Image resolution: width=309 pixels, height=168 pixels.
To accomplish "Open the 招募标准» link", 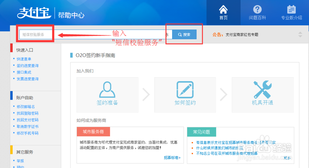I will pyautogui.click(x=172, y=157).
